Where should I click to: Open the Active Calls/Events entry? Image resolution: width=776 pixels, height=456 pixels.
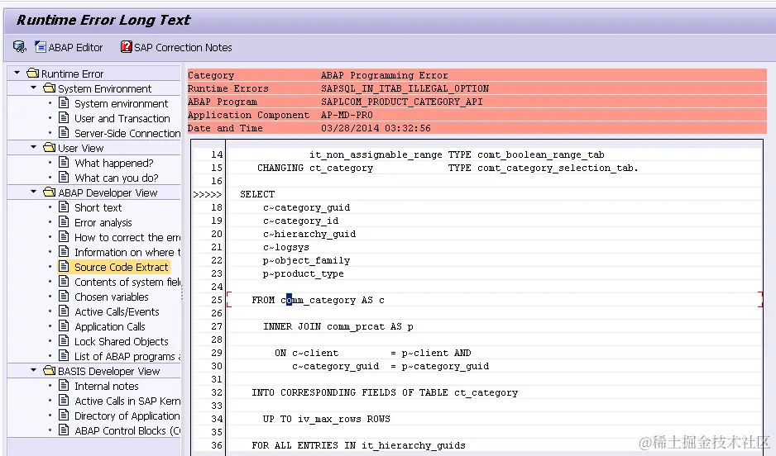[117, 311]
